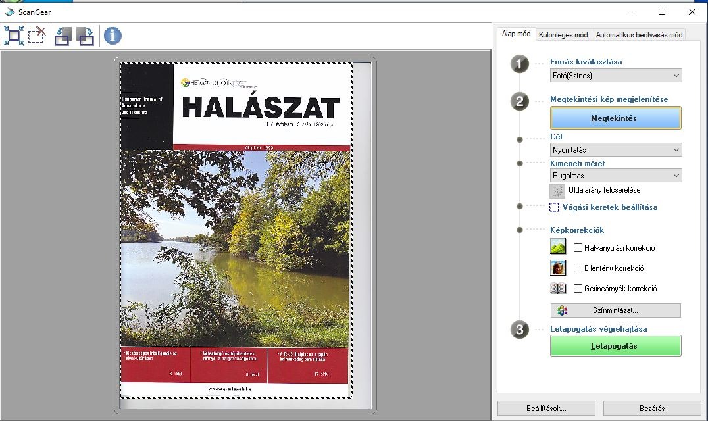
Task: Click the auto crop toolbar icon
Action: [x=14, y=36]
